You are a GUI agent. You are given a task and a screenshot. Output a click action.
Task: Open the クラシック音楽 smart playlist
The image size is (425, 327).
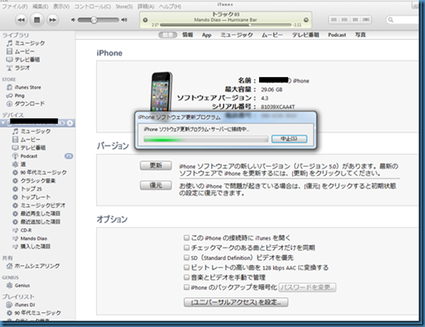(37, 181)
